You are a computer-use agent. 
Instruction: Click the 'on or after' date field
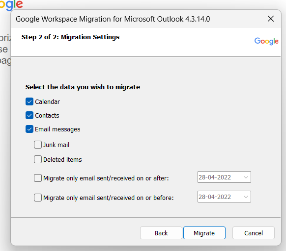tap(224, 177)
